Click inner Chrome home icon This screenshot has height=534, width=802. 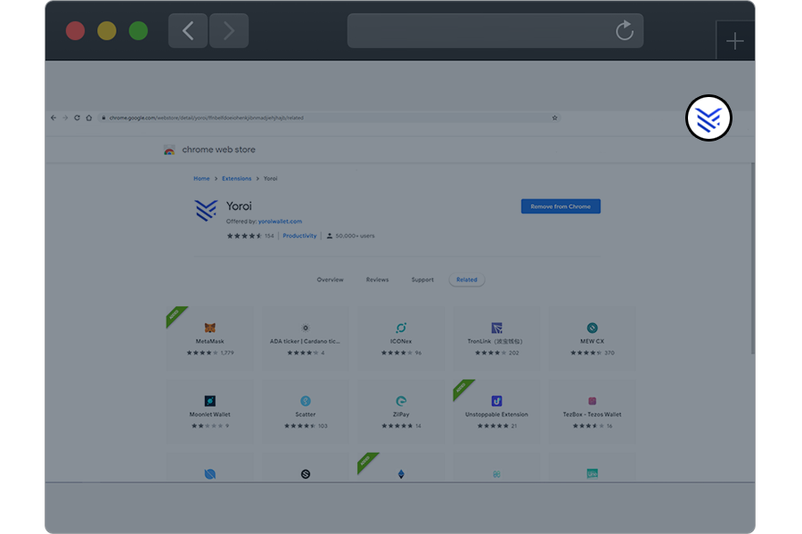click(89, 117)
